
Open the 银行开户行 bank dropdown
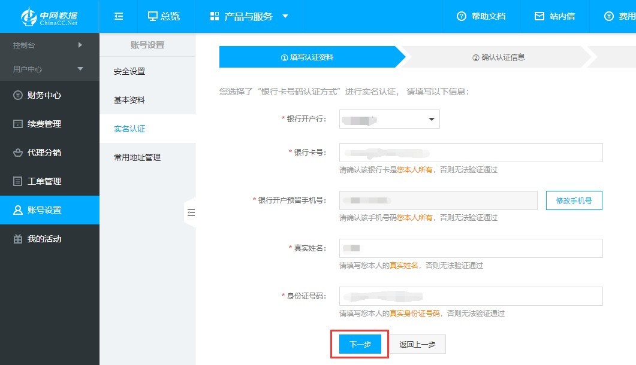tap(430, 119)
